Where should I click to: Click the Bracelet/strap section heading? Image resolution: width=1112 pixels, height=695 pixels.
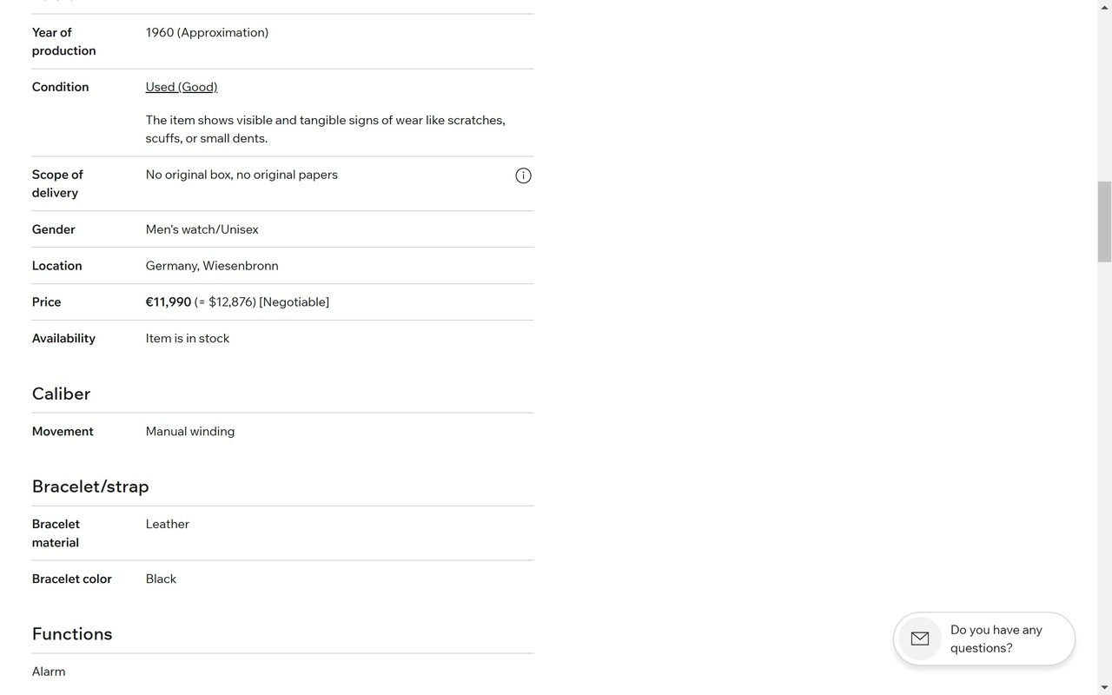90,486
